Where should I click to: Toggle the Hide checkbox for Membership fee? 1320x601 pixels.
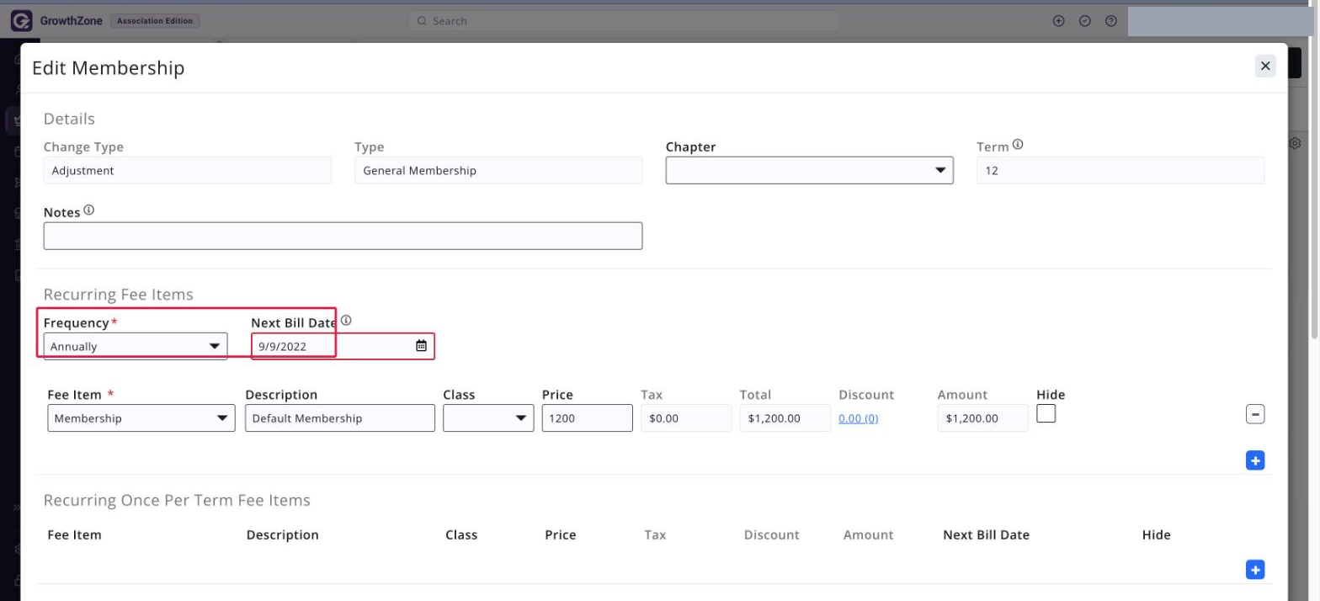pos(1046,413)
